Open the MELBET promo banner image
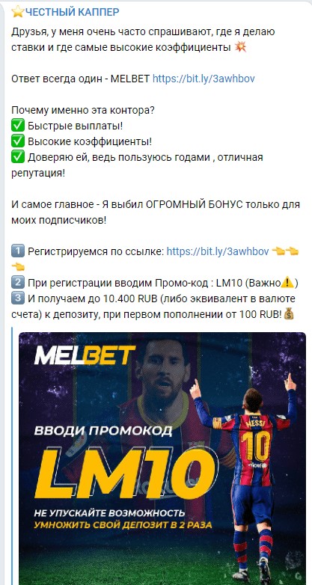Screen dimensions: 312x585 pyautogui.click(x=162, y=458)
